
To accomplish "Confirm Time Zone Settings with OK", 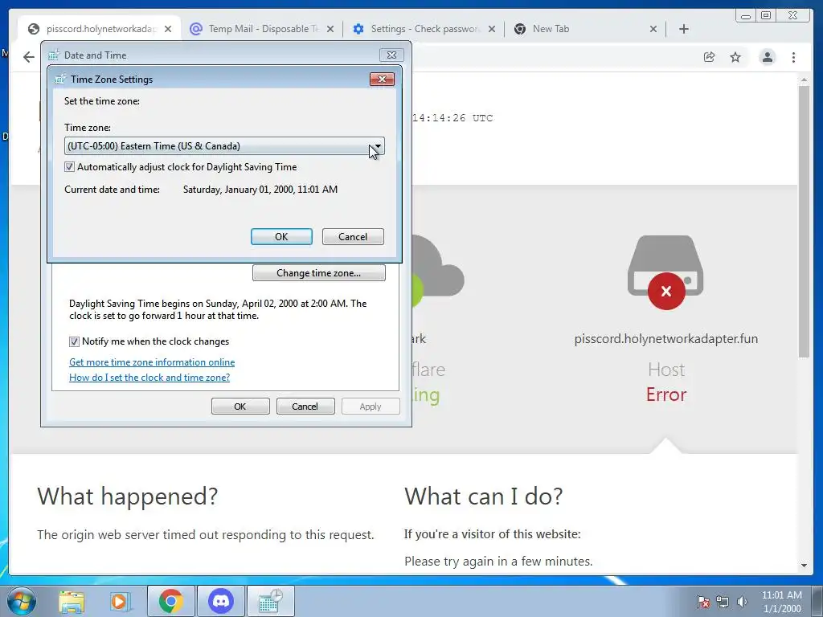I will (281, 237).
